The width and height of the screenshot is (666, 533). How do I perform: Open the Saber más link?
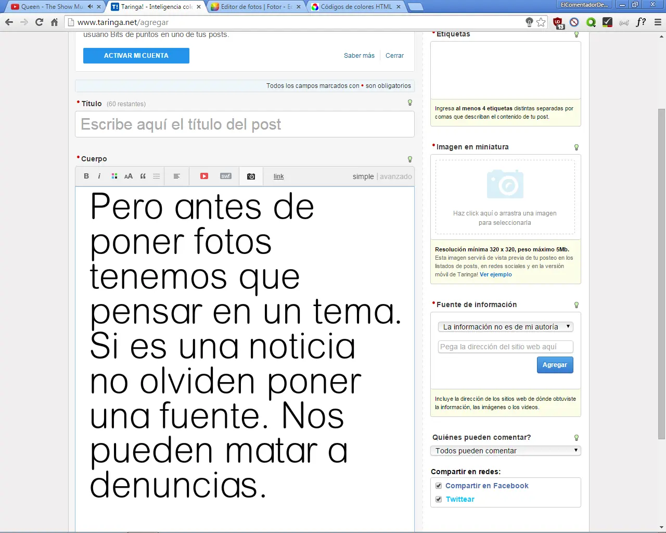point(359,56)
